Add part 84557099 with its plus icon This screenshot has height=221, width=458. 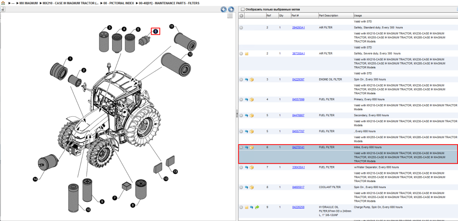point(241,100)
